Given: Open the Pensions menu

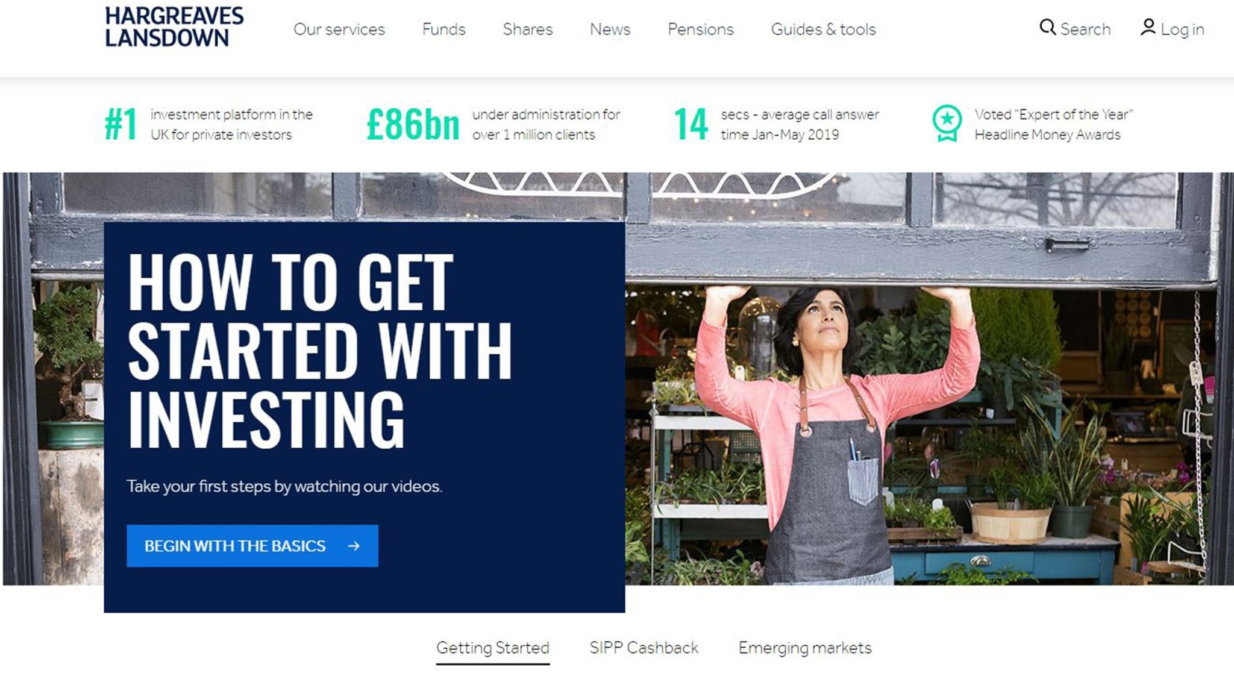Looking at the screenshot, I should click(700, 29).
